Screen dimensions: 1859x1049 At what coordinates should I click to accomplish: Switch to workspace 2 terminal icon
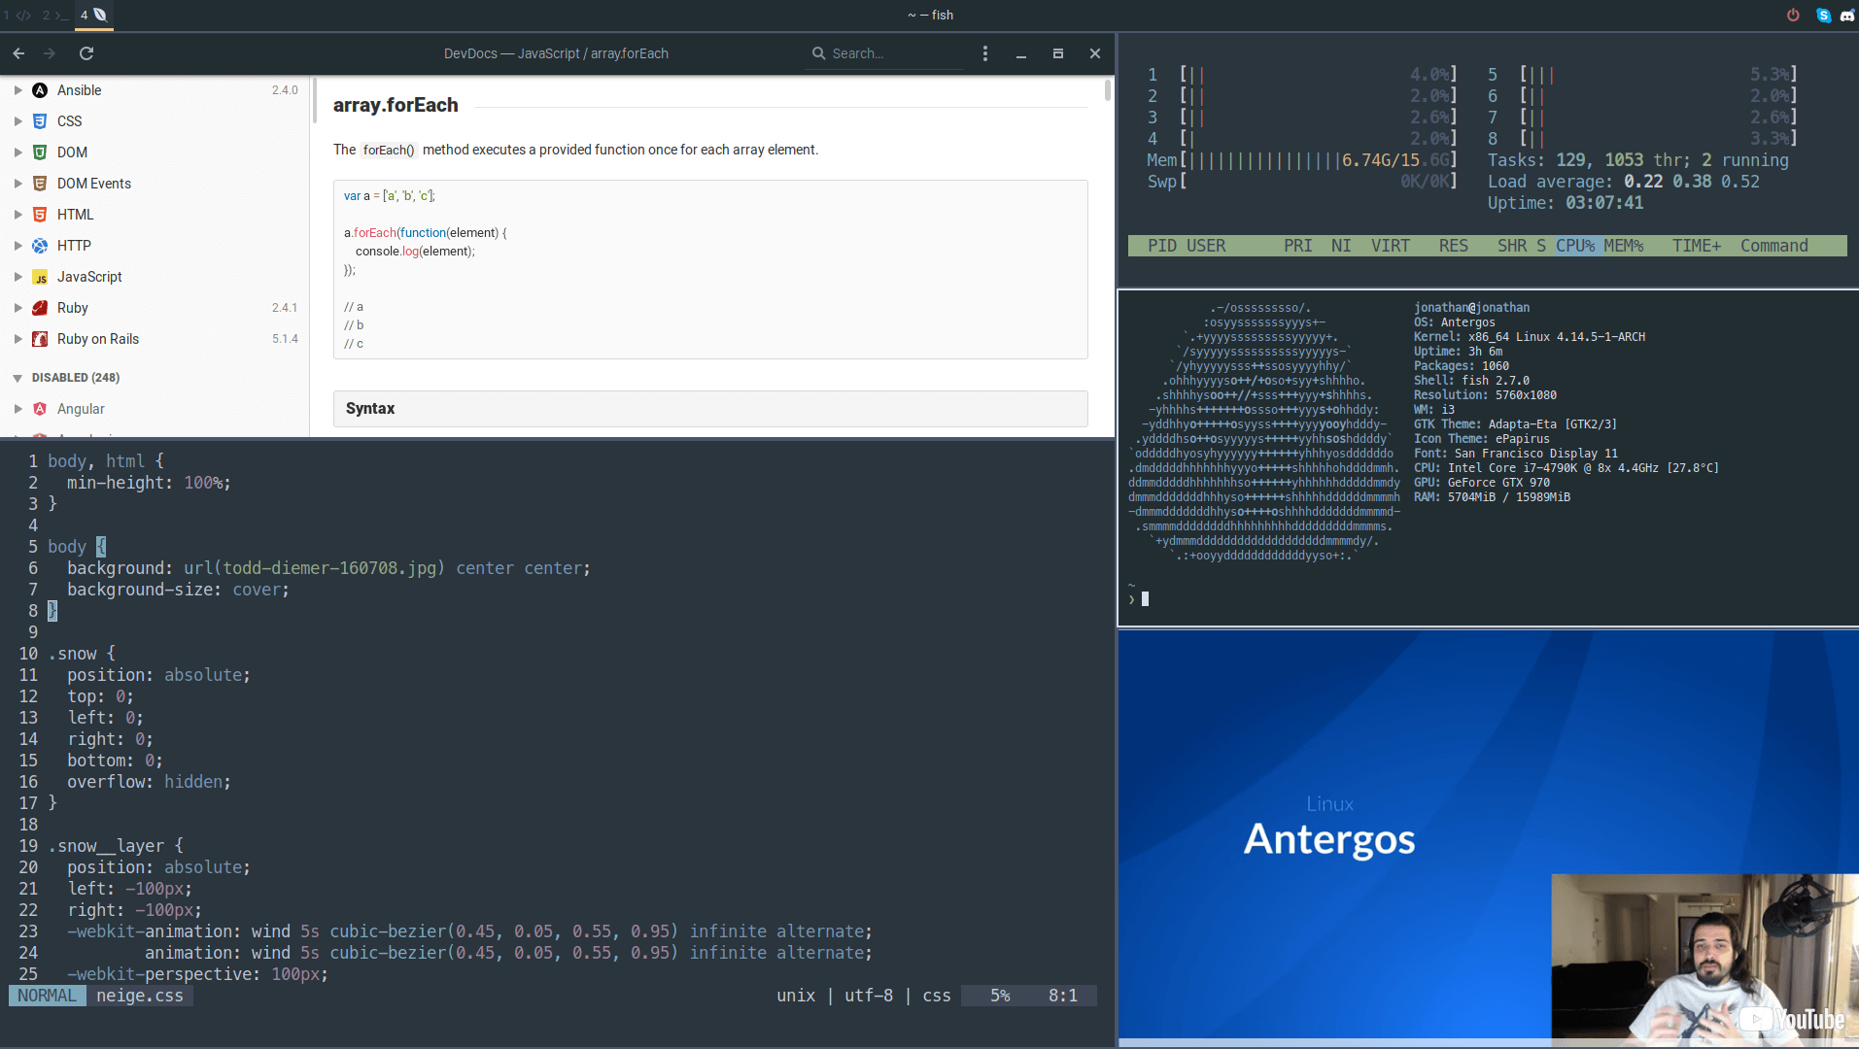tap(55, 15)
